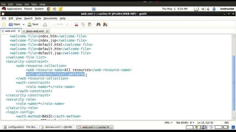
Task: Open a file with the Open button
Action: [x=14, y=24]
